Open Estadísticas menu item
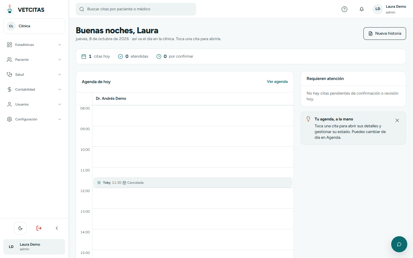 pyautogui.click(x=34, y=45)
